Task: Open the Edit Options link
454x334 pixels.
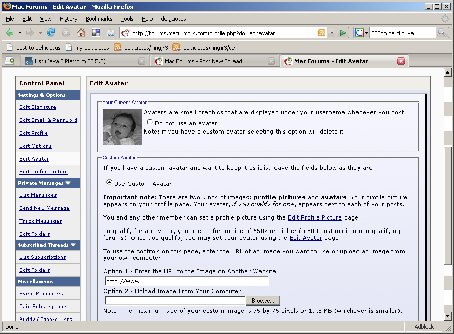Action: click(35, 146)
